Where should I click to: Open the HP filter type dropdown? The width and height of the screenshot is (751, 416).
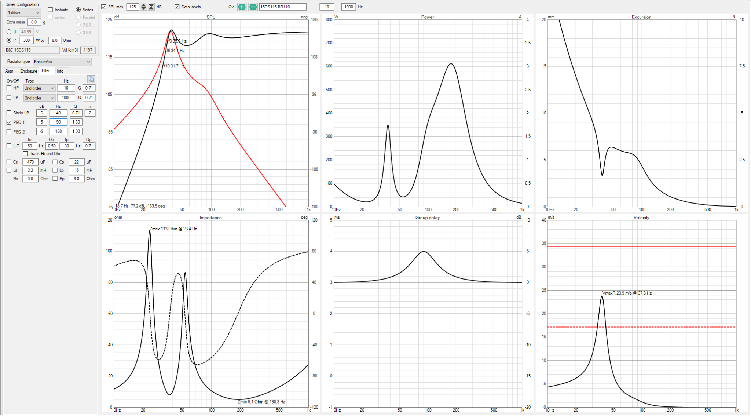39,88
